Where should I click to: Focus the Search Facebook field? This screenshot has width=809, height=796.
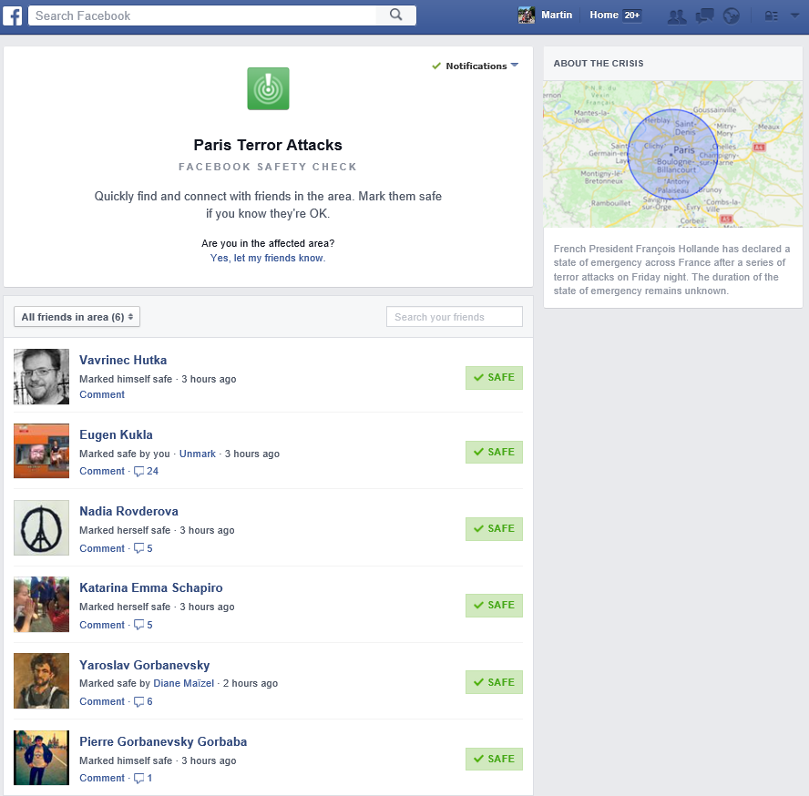click(x=203, y=15)
